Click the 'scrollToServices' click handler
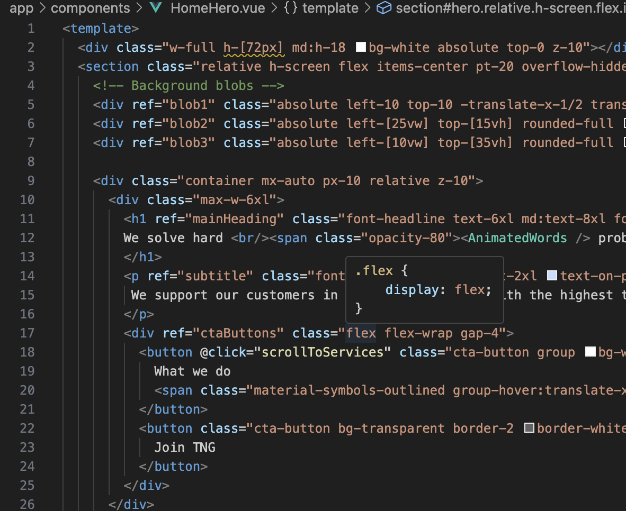This screenshot has width=626, height=511. tap(323, 352)
